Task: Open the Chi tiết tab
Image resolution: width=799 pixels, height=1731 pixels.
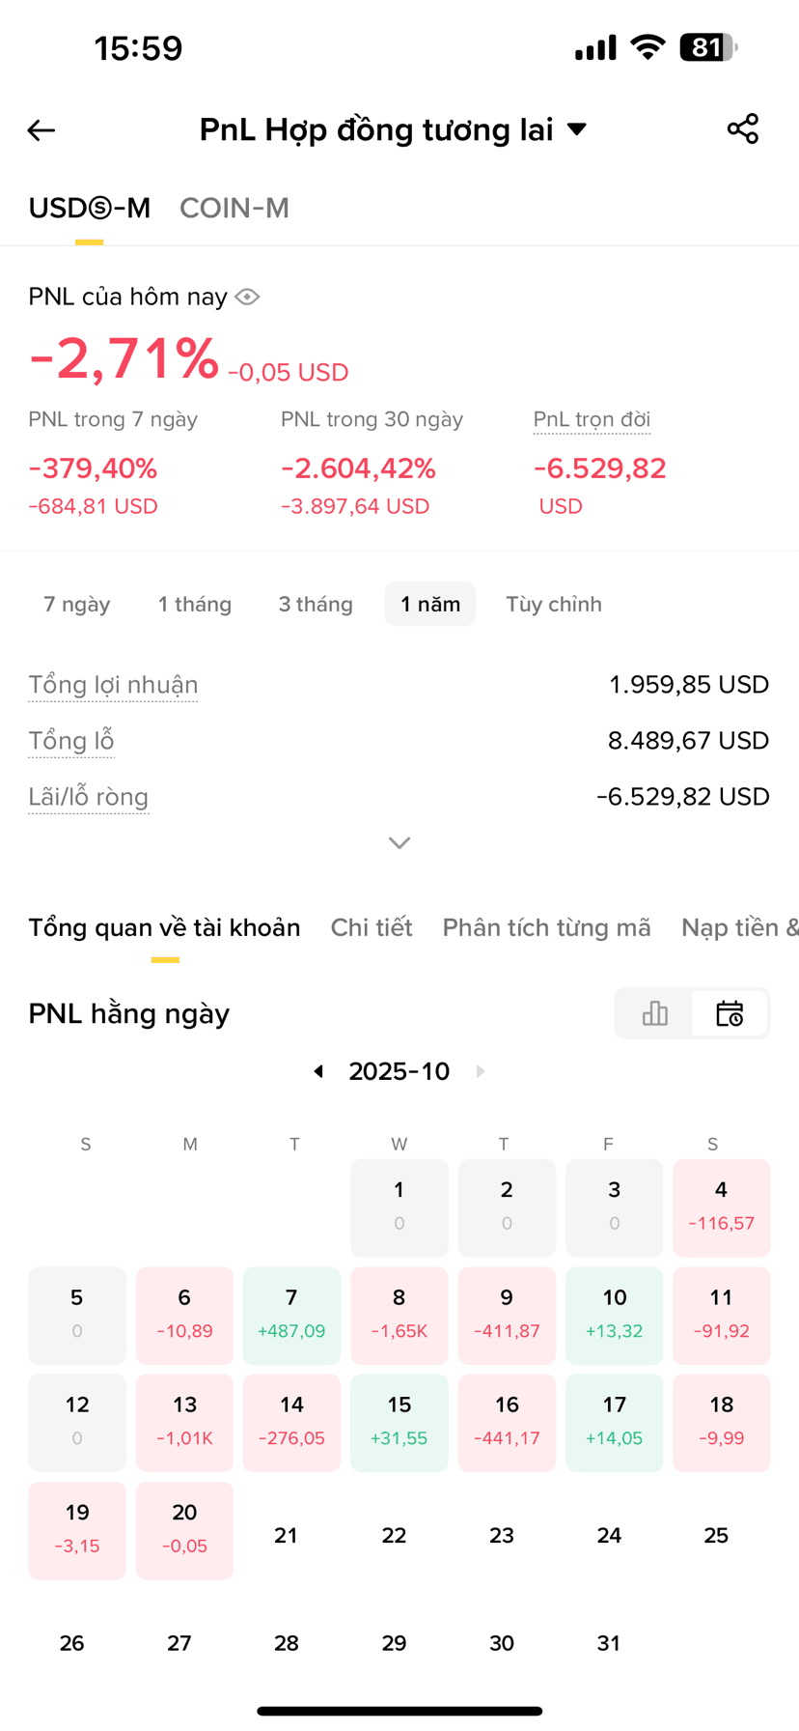Action: (x=372, y=927)
